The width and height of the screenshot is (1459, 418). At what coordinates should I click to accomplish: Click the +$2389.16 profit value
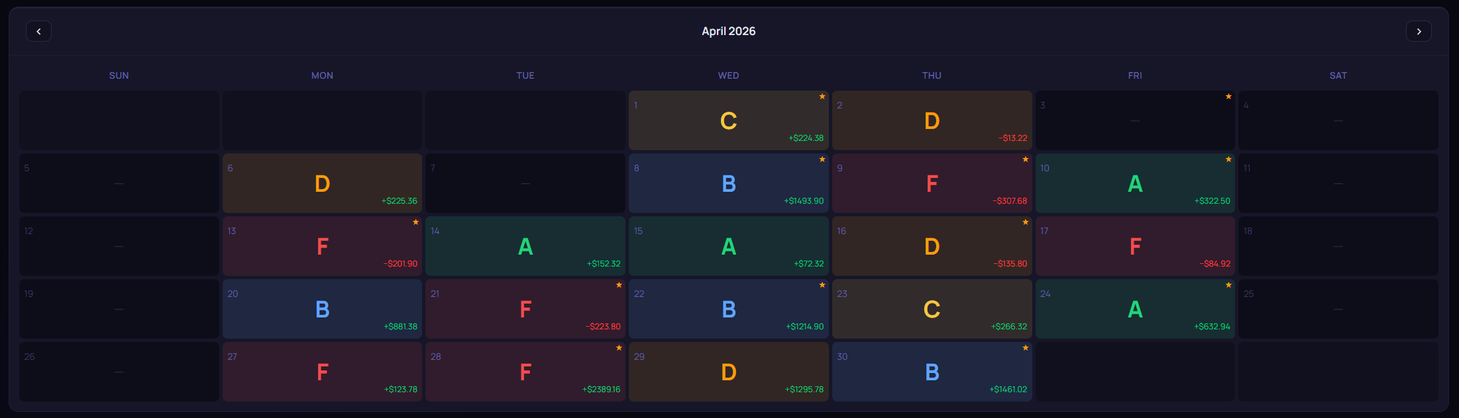pyautogui.click(x=602, y=390)
